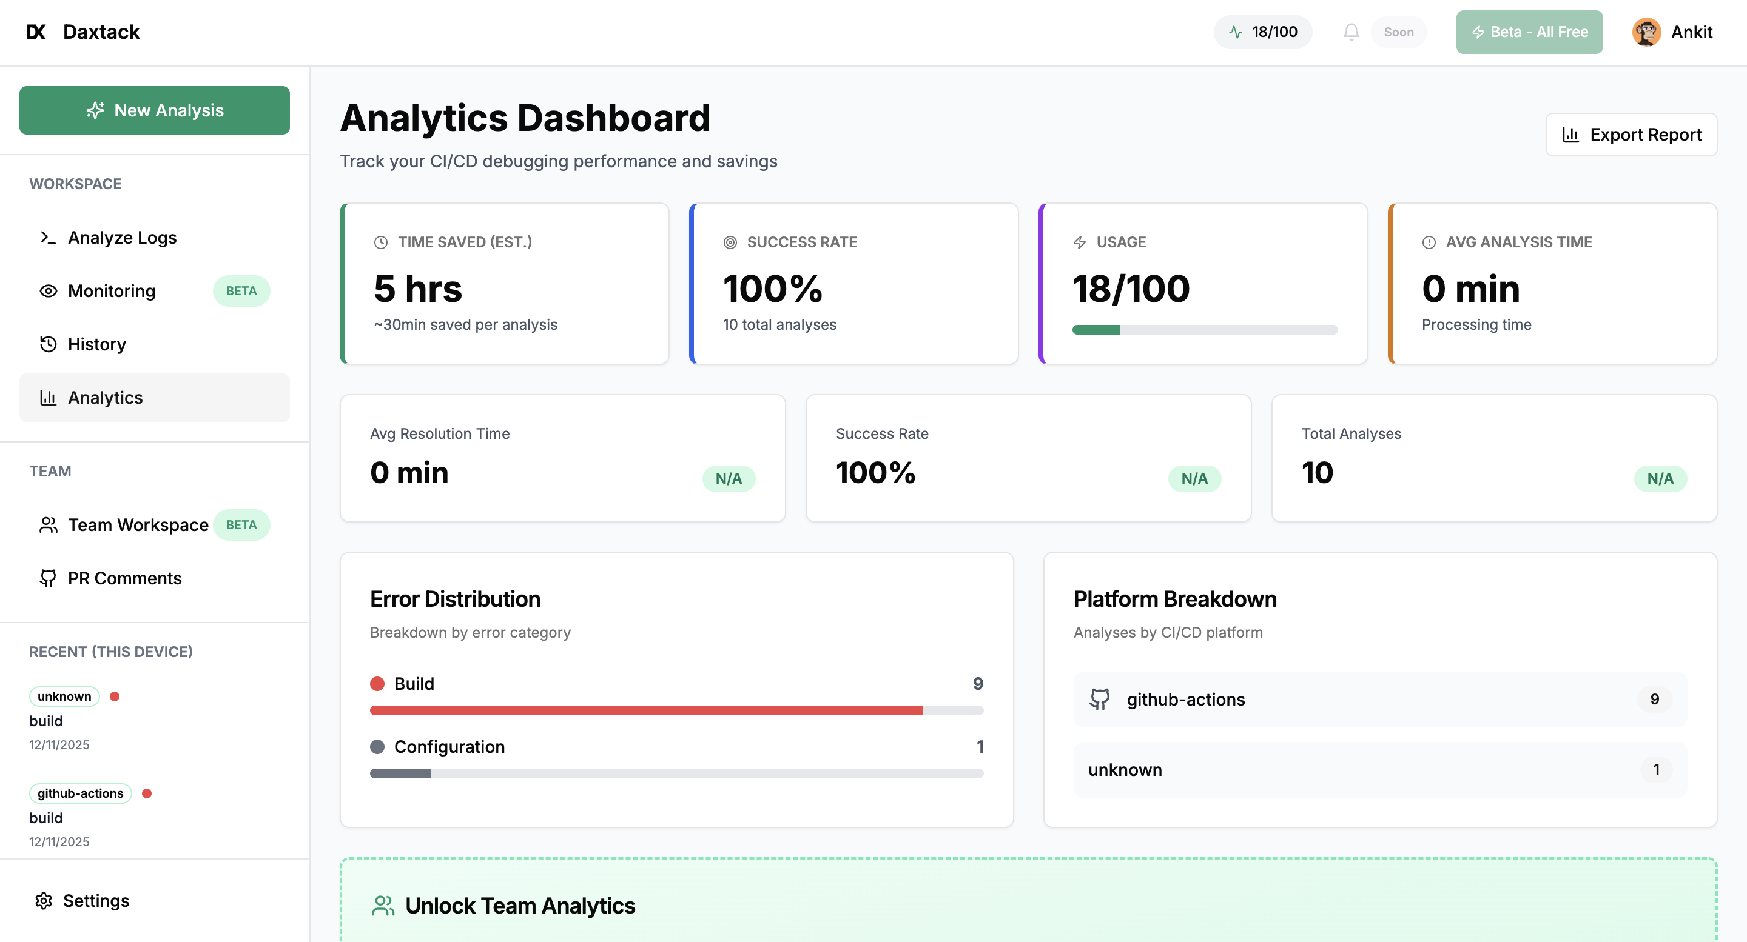Viewport: 1747px width, 942px height.
Task: Click the Export Report button
Action: [x=1631, y=134]
